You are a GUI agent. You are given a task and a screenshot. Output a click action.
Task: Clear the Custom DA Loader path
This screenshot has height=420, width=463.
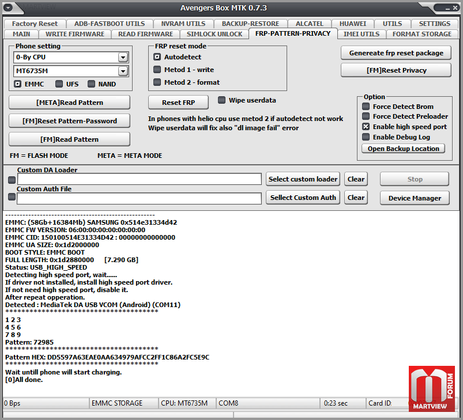point(356,179)
